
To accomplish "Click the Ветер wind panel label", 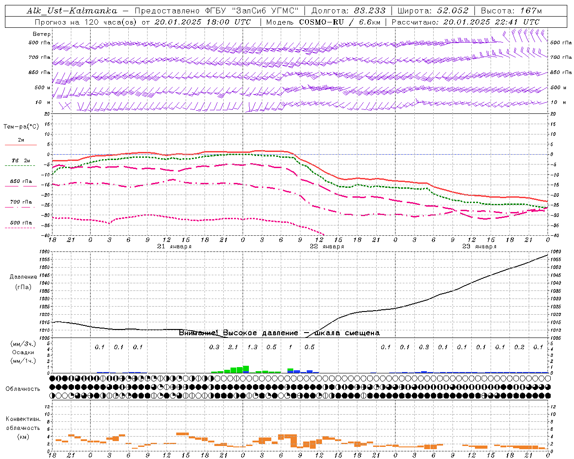I will click(x=42, y=34).
